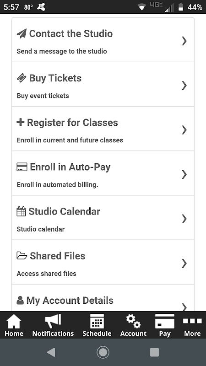
Task: Expand the Shared Files chevron arrow
Action: [184, 263]
